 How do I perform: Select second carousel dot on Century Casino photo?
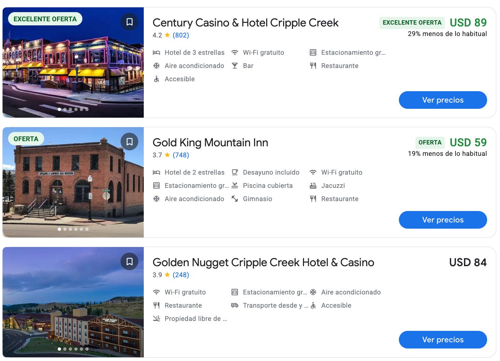[x=65, y=109]
